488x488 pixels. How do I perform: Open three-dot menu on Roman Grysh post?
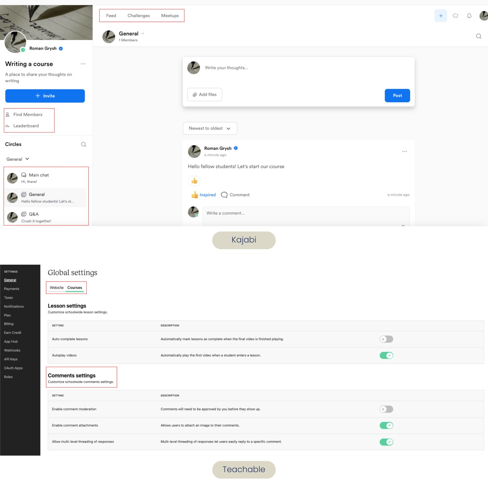404,151
